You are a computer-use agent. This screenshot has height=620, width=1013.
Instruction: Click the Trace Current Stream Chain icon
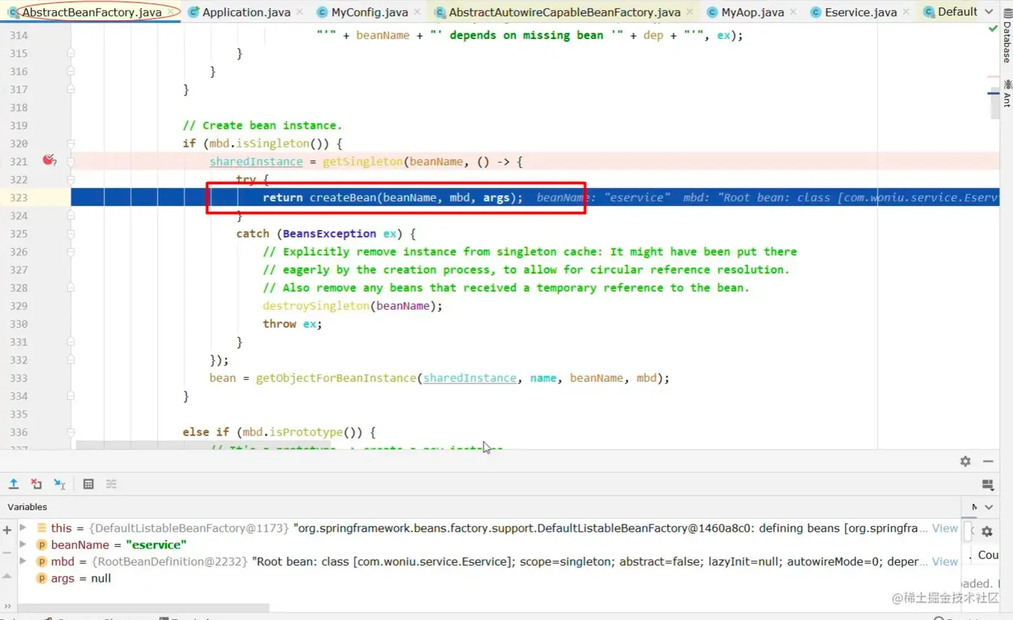[x=111, y=484]
